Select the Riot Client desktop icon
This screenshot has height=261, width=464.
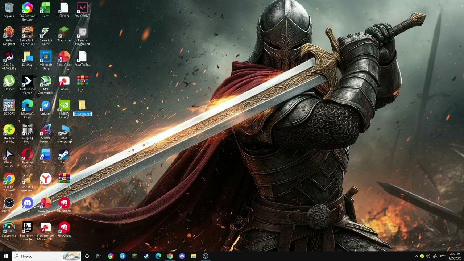(x=64, y=227)
